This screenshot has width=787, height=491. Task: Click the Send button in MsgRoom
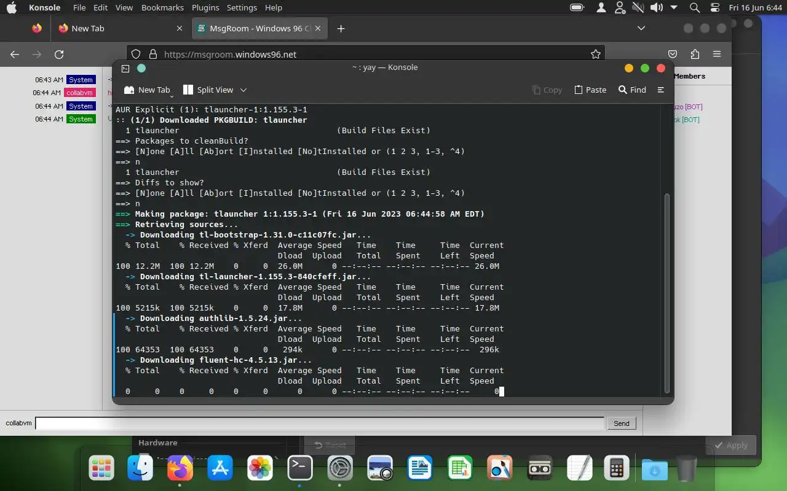pos(621,423)
